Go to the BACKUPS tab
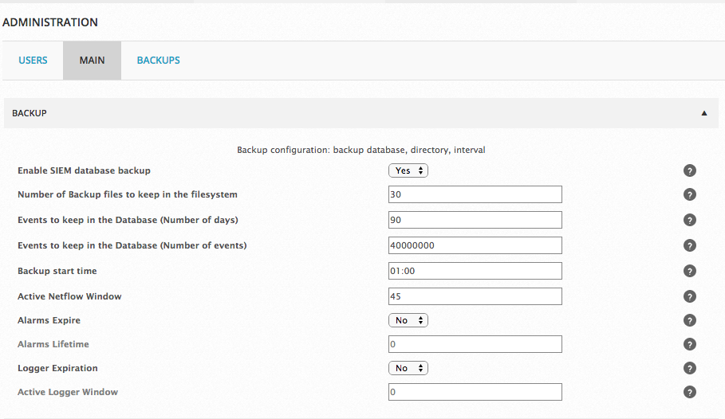The width and height of the screenshot is (725, 419). 158,61
